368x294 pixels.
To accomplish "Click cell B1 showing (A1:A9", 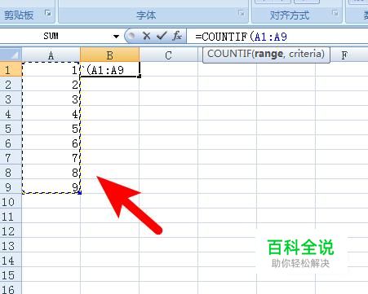I will click(x=110, y=69).
